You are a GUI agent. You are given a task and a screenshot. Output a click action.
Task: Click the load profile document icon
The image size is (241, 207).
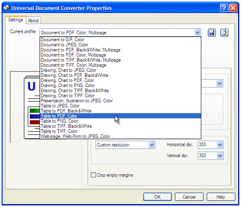[224, 33]
